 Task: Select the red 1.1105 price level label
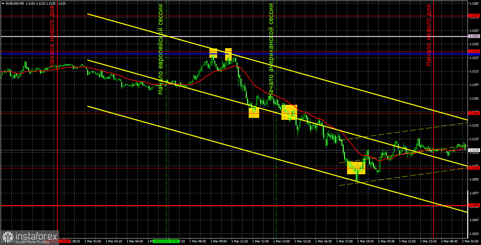(474, 168)
